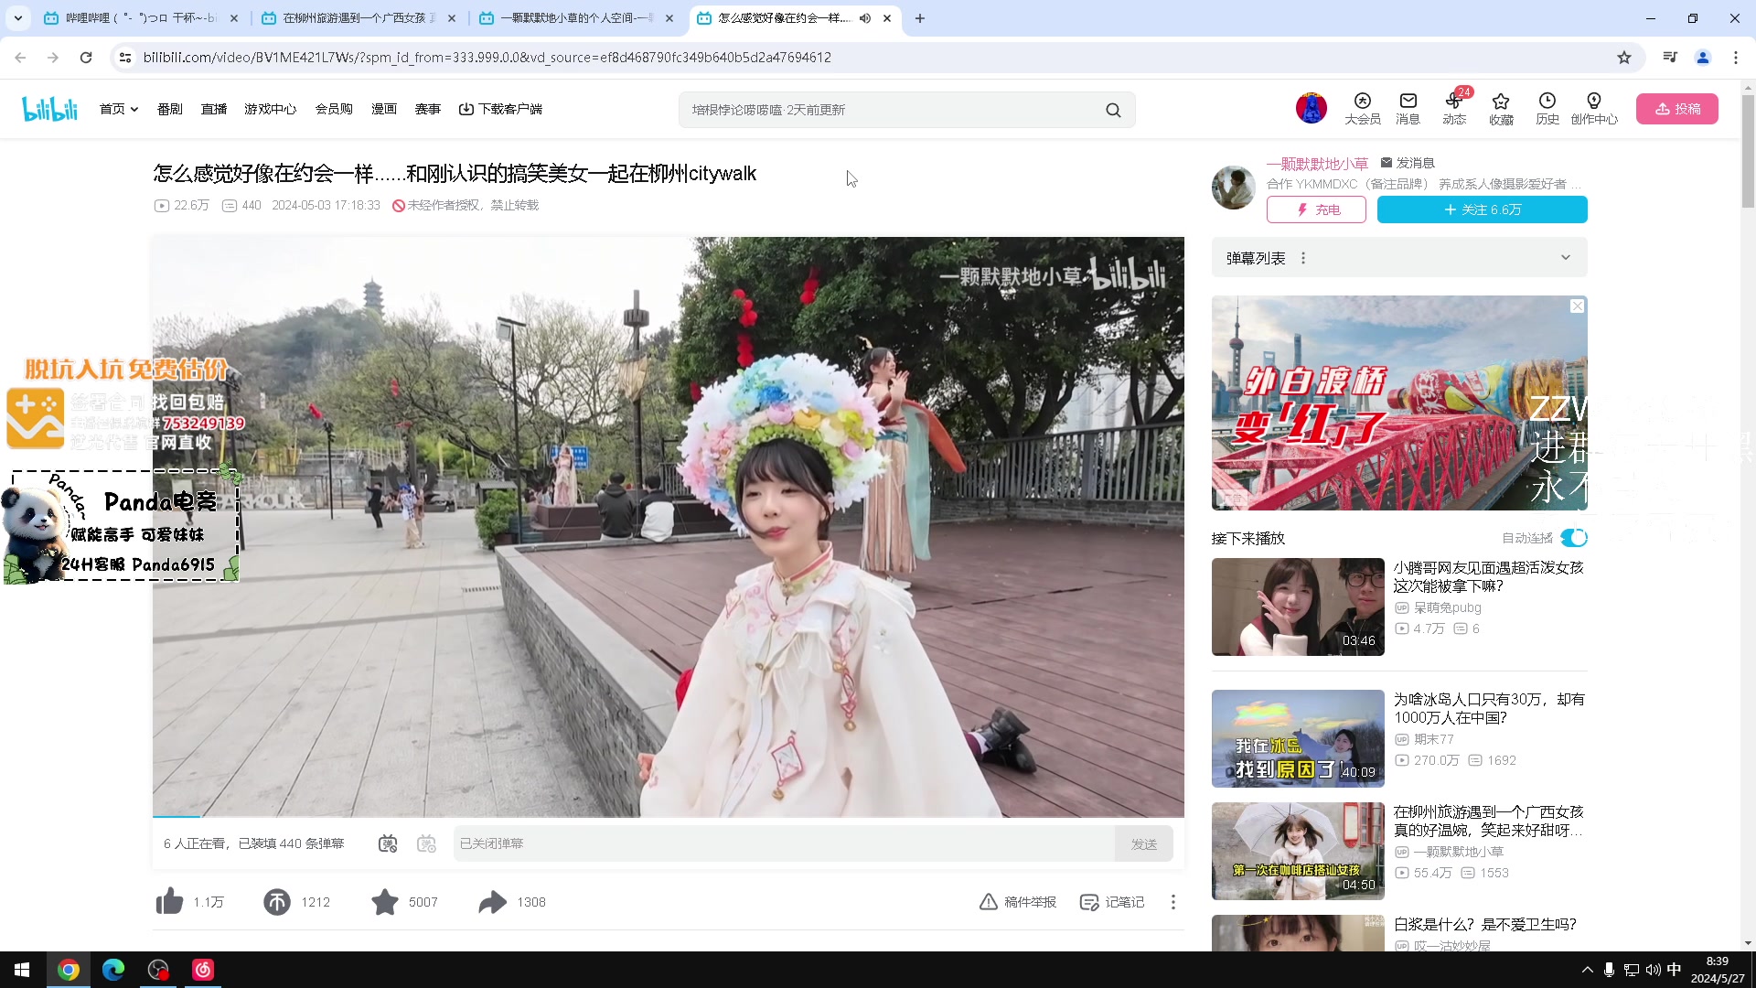Open more actions via three-dot menu
The height and width of the screenshot is (988, 1756).
point(1172,901)
